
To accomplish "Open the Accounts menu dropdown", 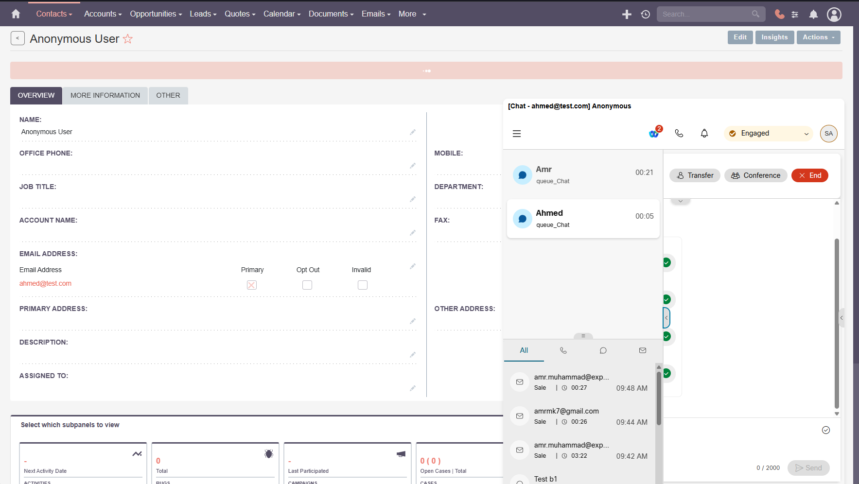I will click(103, 14).
